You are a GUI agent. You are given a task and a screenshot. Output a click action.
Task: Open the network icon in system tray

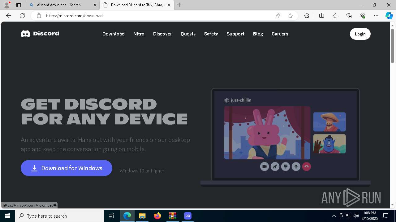point(349,216)
